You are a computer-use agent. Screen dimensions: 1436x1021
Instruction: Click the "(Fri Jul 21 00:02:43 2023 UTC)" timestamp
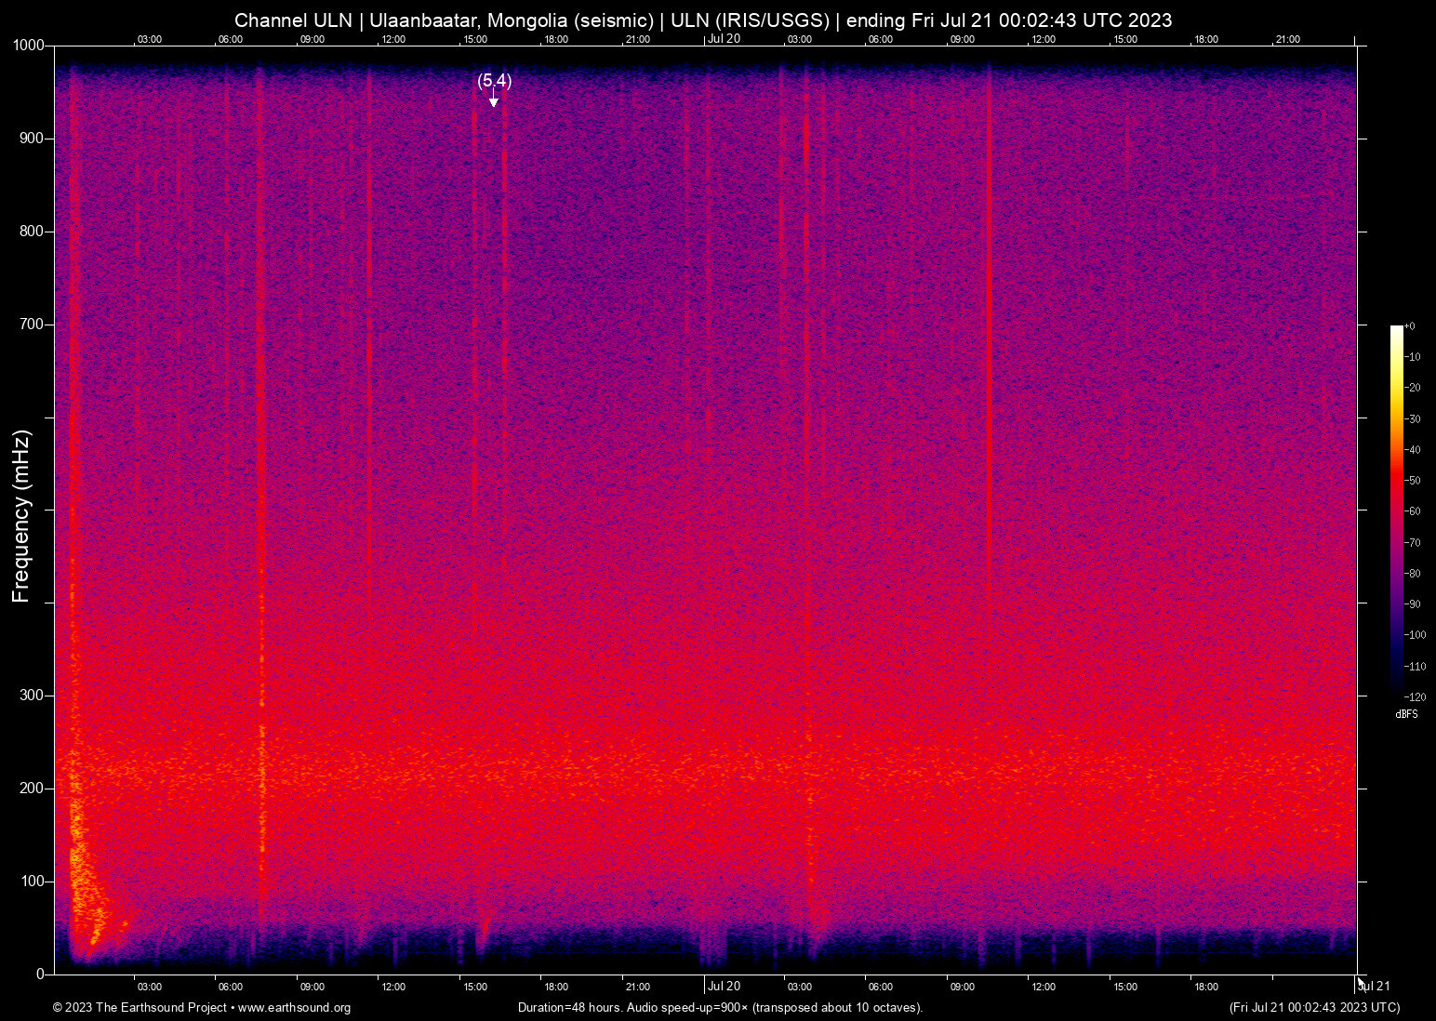[1314, 1008]
